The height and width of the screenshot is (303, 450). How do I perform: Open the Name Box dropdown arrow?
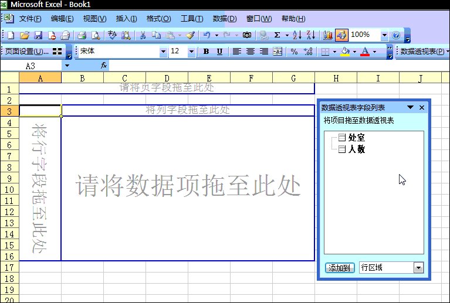point(67,66)
